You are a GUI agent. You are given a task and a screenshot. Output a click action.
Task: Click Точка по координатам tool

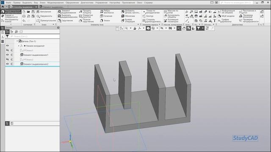(151, 11)
